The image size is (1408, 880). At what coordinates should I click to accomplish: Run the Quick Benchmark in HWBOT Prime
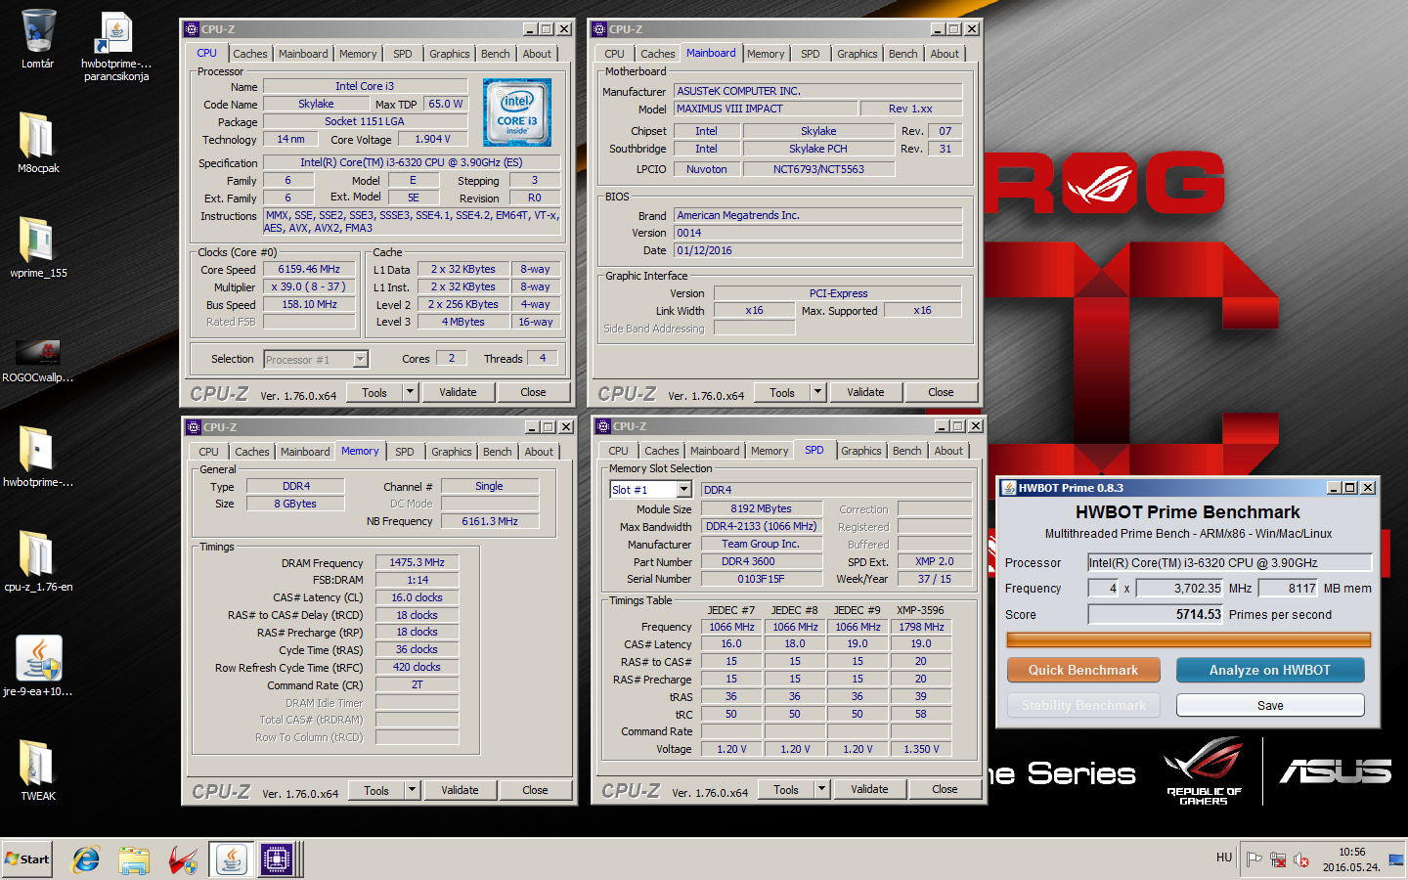[1083, 670]
